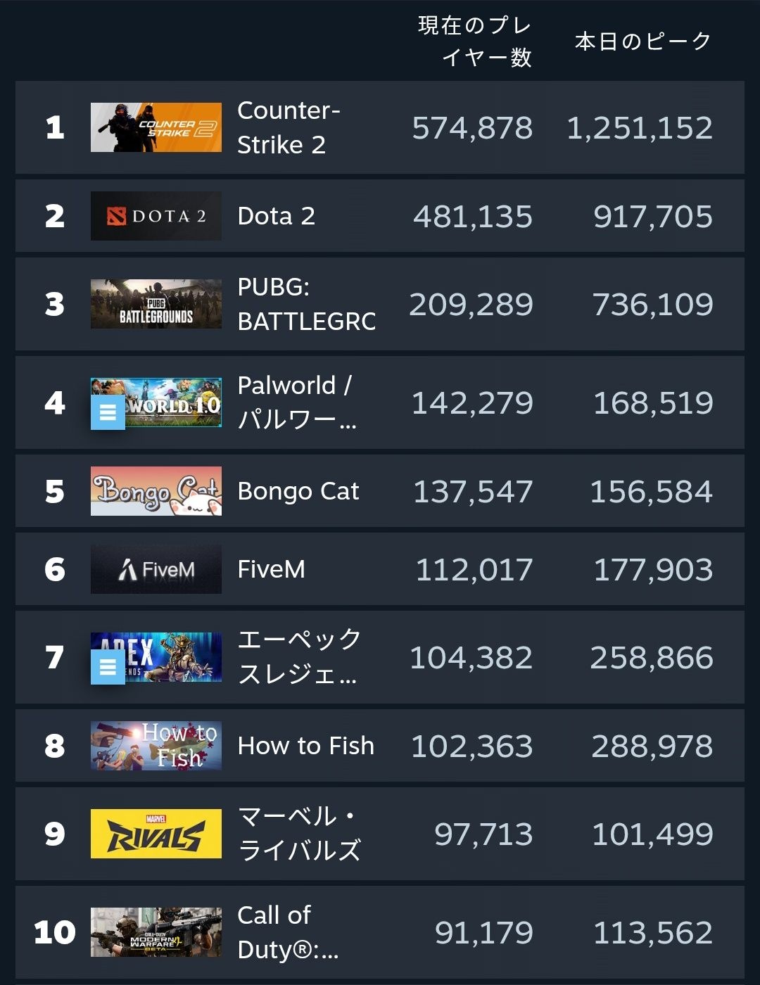
Task: Open the マーベル・ライバルズ title link
Action: [x=300, y=834]
